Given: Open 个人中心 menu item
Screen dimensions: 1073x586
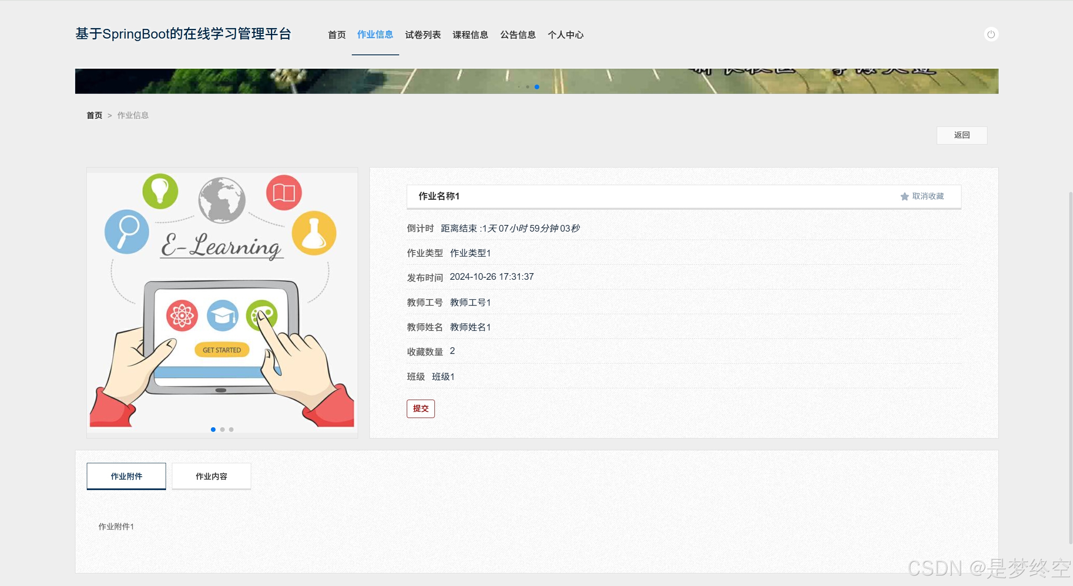Looking at the screenshot, I should coord(565,35).
